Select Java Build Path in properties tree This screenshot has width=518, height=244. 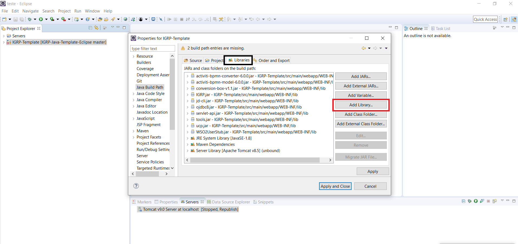coord(150,87)
